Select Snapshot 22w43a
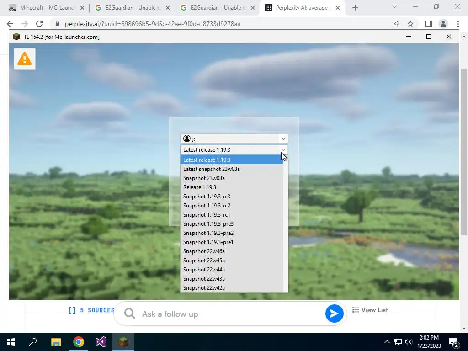The image size is (468, 351). pyautogui.click(x=232, y=279)
